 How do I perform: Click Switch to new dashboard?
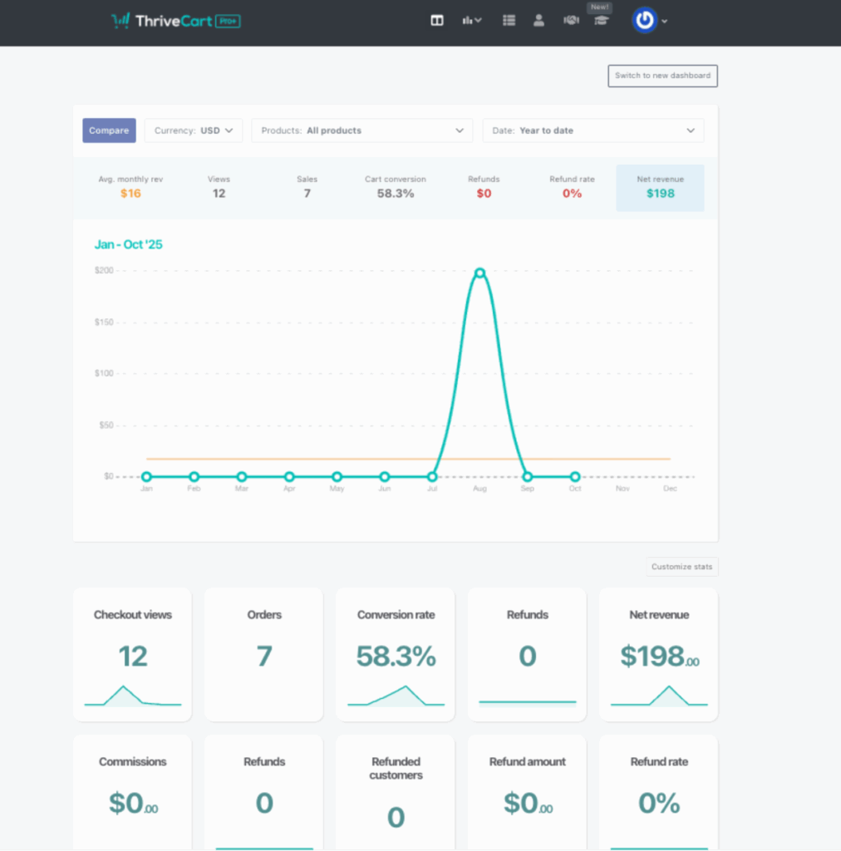[662, 76]
